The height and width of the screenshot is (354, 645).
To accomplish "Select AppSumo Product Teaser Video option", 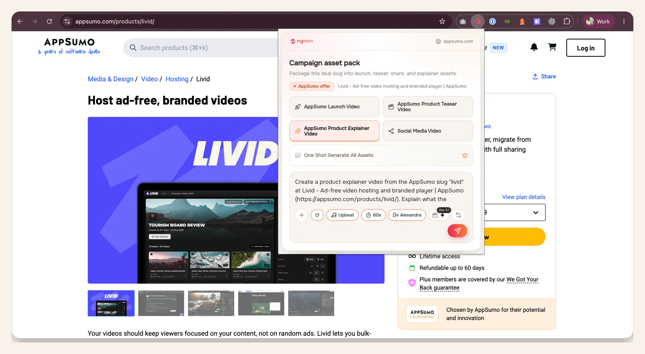I will [428, 107].
